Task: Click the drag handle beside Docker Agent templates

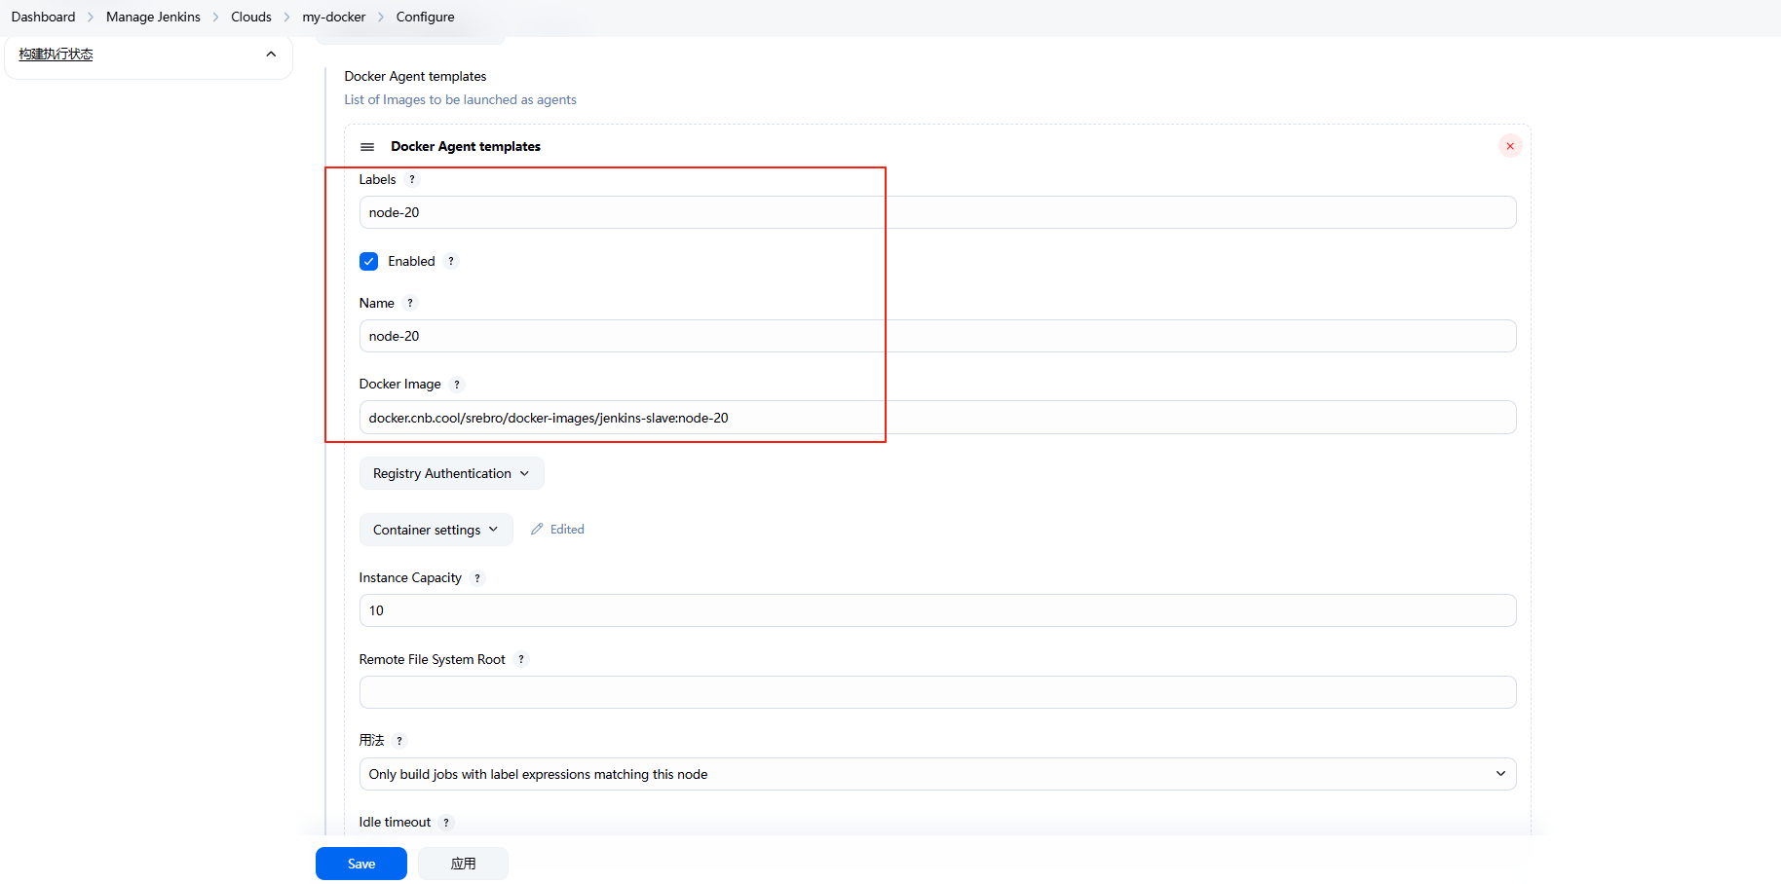Action: point(367,147)
